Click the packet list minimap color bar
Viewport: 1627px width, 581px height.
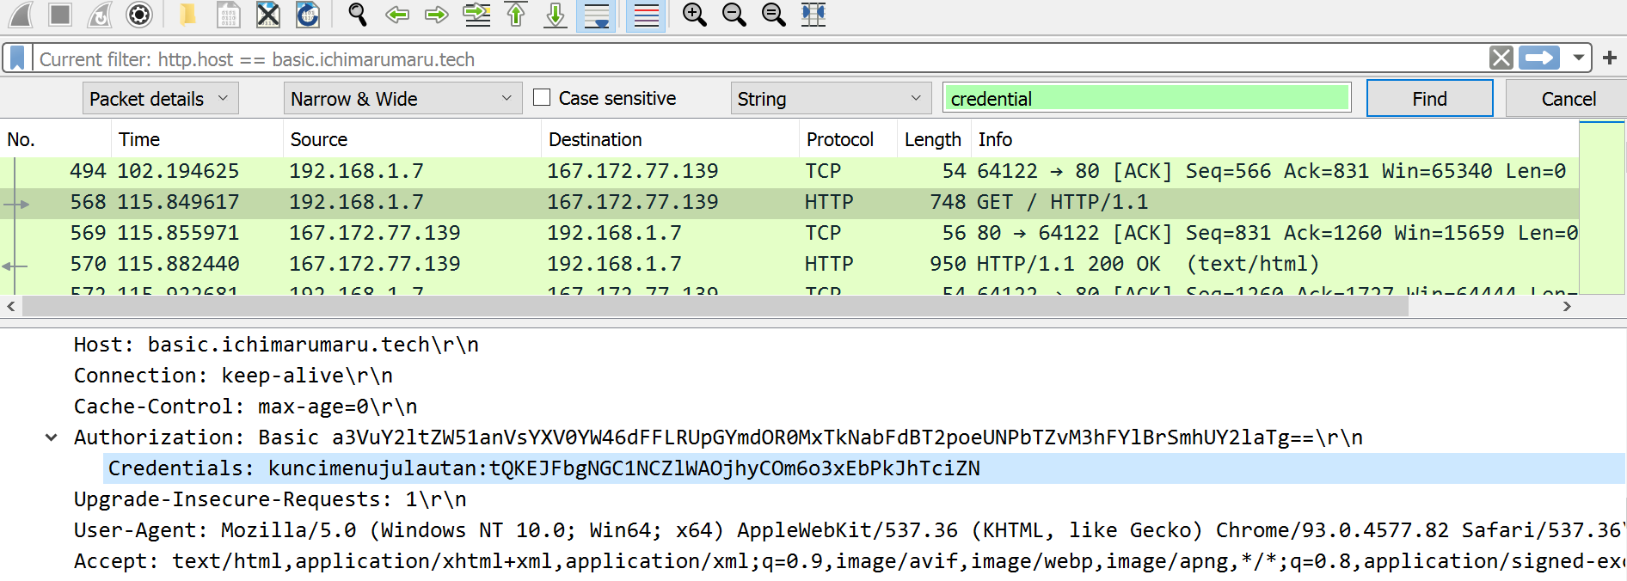point(1602,208)
